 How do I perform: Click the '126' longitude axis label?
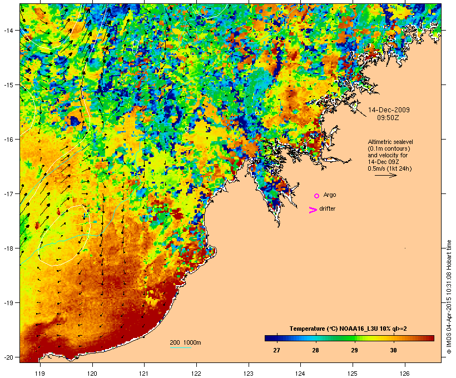pyautogui.click(x=405, y=374)
